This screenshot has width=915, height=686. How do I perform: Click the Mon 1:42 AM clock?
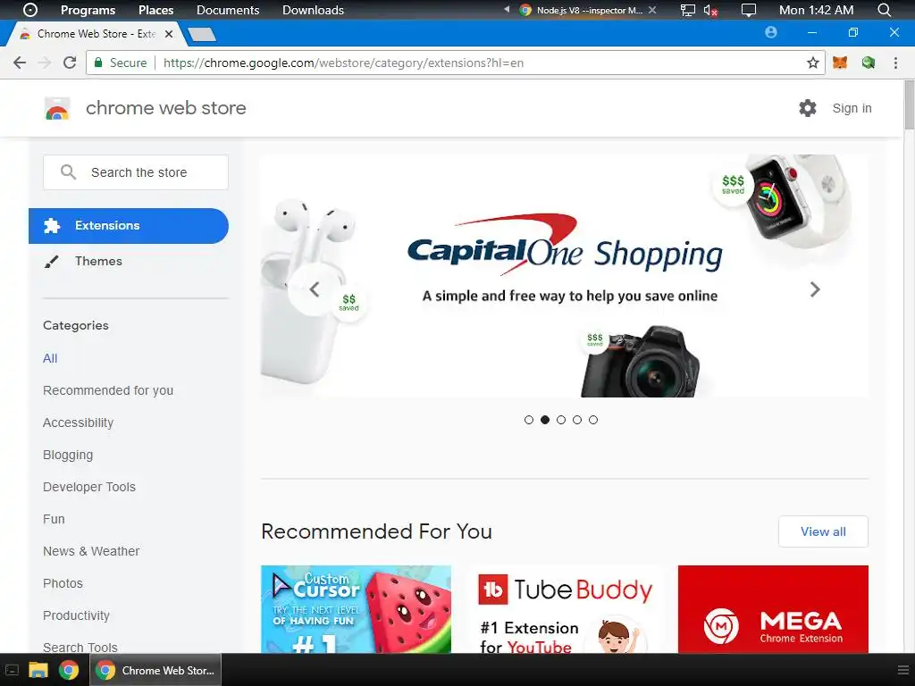816,10
